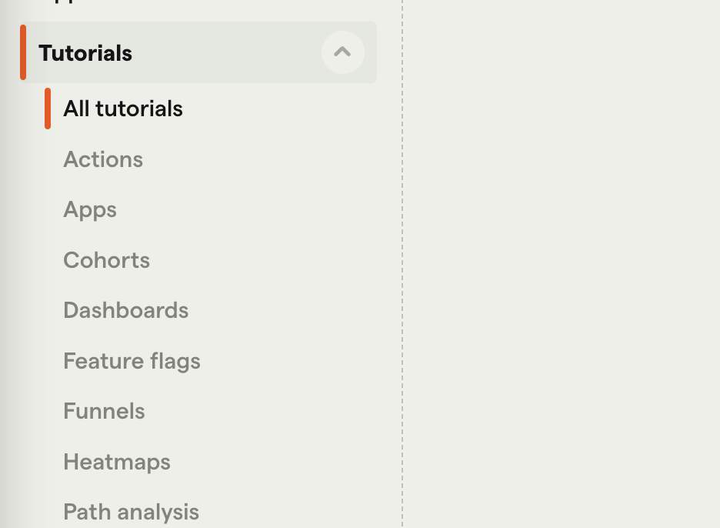Click the dashed divider line on the right
This screenshot has width=720, height=528.
click(402, 264)
